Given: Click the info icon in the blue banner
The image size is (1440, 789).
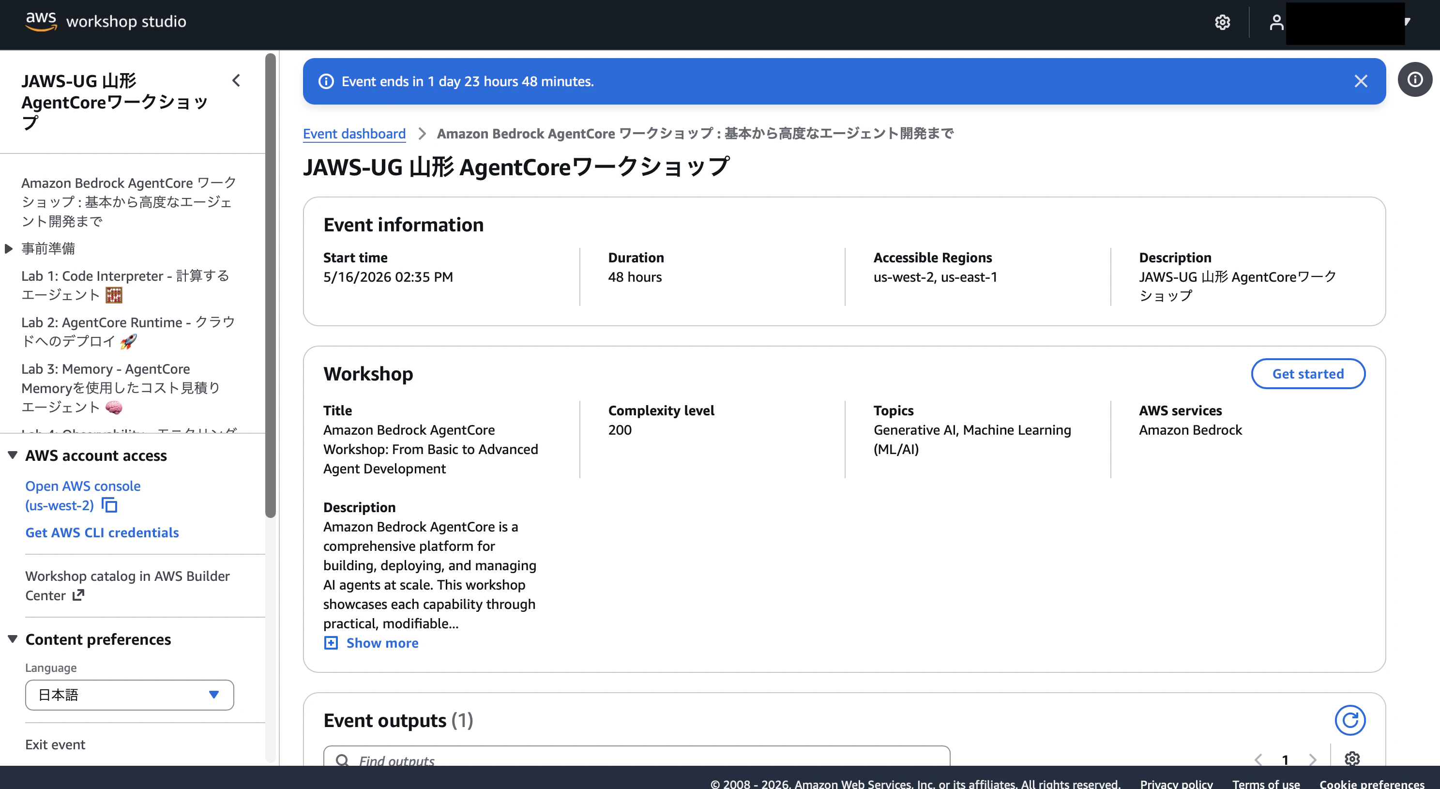Looking at the screenshot, I should [x=326, y=82].
